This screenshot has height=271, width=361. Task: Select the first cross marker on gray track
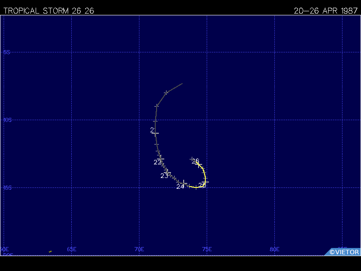(x=166, y=93)
